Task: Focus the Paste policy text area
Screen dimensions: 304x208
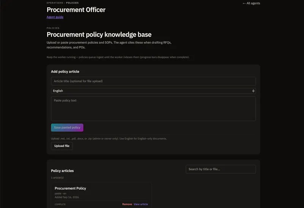Action: [153, 109]
